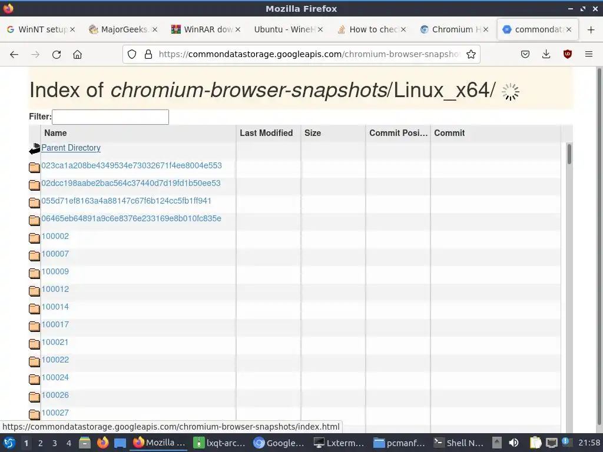This screenshot has height=452, width=603.
Task: Reload the current page
Action: point(57,55)
